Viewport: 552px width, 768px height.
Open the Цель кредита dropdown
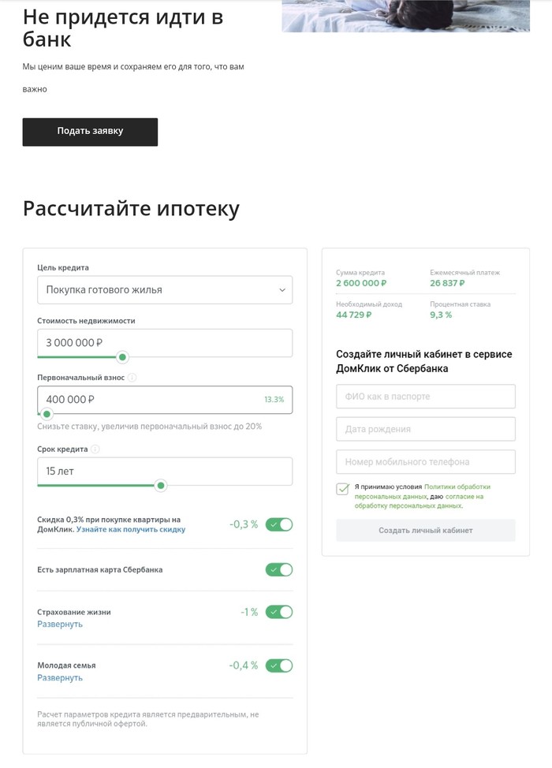(165, 290)
